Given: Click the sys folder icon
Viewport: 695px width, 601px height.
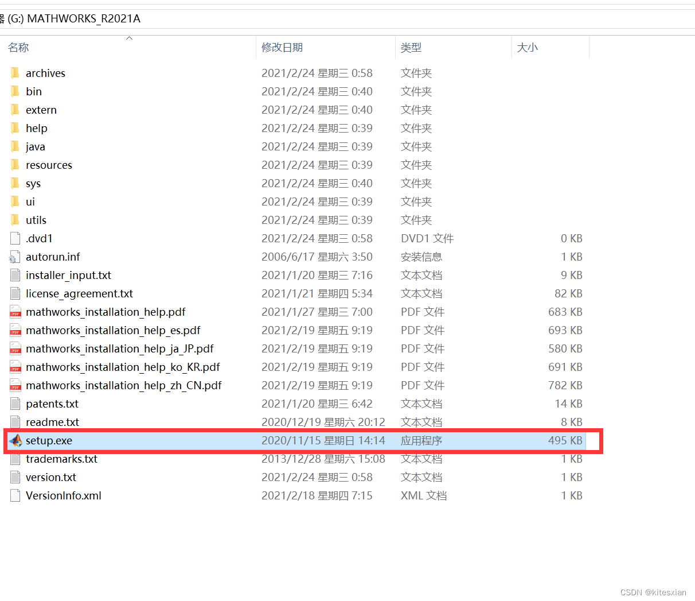Looking at the screenshot, I should pos(15,183).
